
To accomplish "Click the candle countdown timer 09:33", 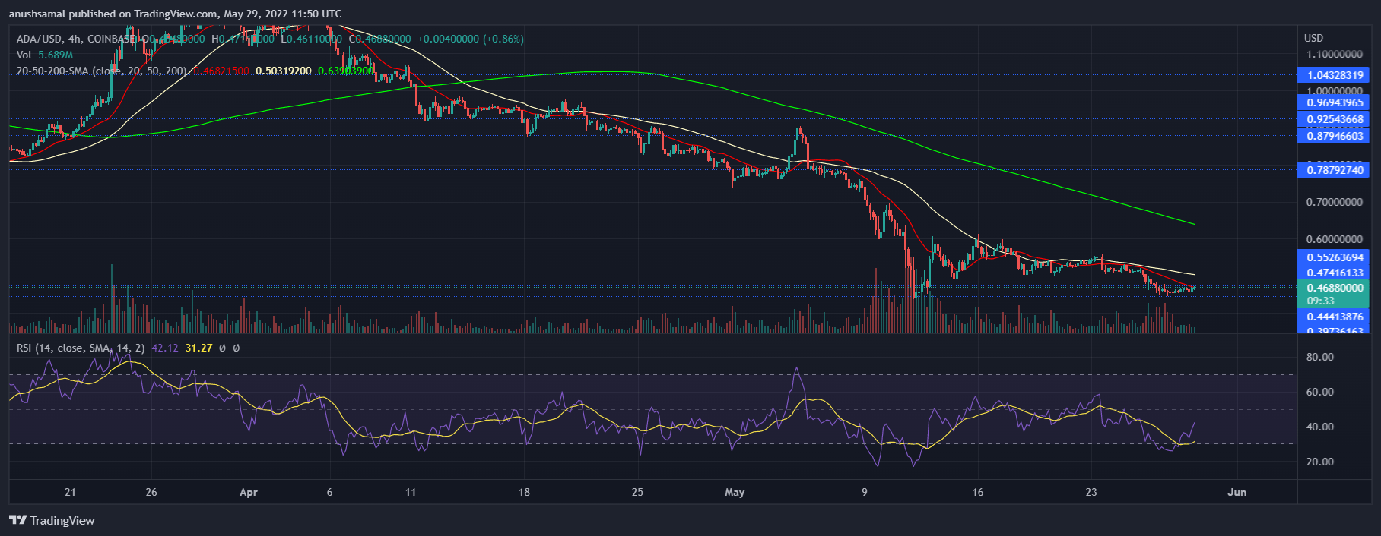I will click(x=1321, y=301).
